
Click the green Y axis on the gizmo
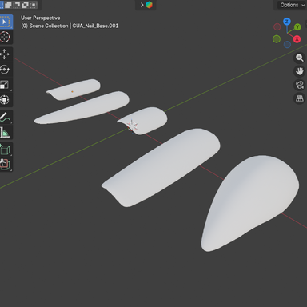tap(297, 27)
